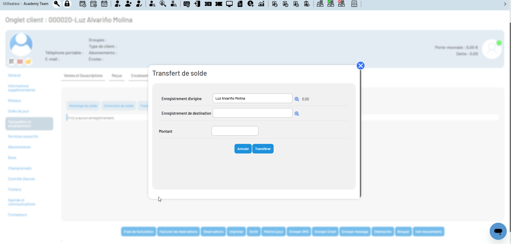The width and height of the screenshot is (511, 244).
Task: Click cash register with green check icon
Action: coord(331,4)
